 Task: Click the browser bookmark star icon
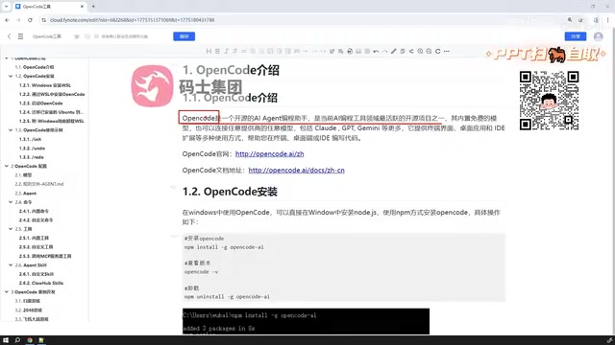click(580, 20)
